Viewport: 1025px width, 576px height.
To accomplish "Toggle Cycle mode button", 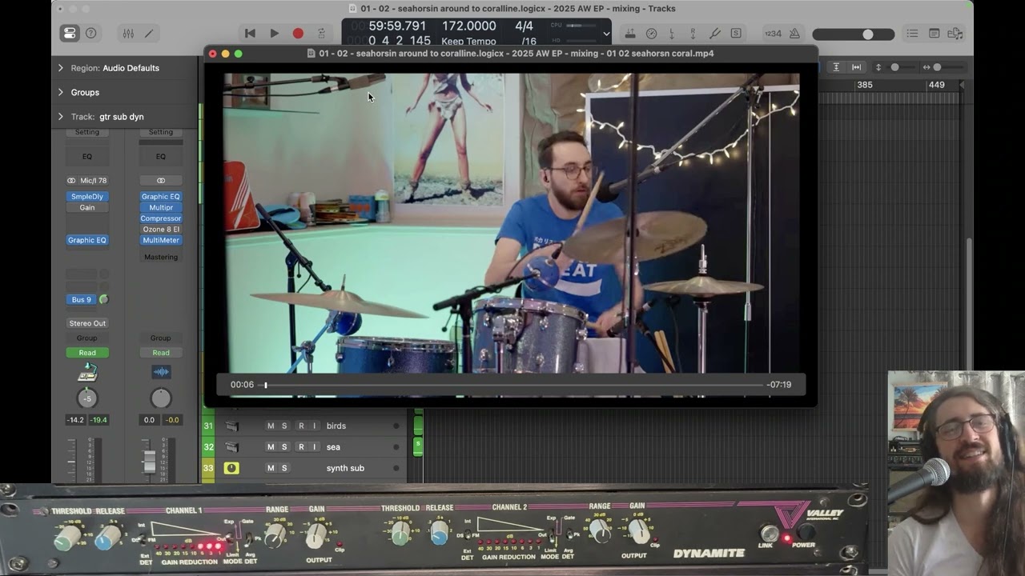I will coord(321,34).
